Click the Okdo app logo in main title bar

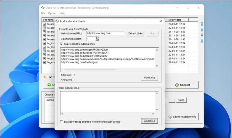point(43,7)
